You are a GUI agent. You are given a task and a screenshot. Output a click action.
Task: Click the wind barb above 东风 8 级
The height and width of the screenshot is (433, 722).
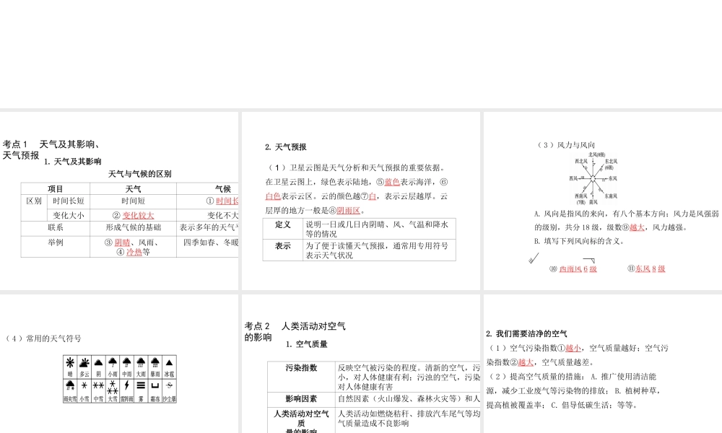click(x=589, y=260)
